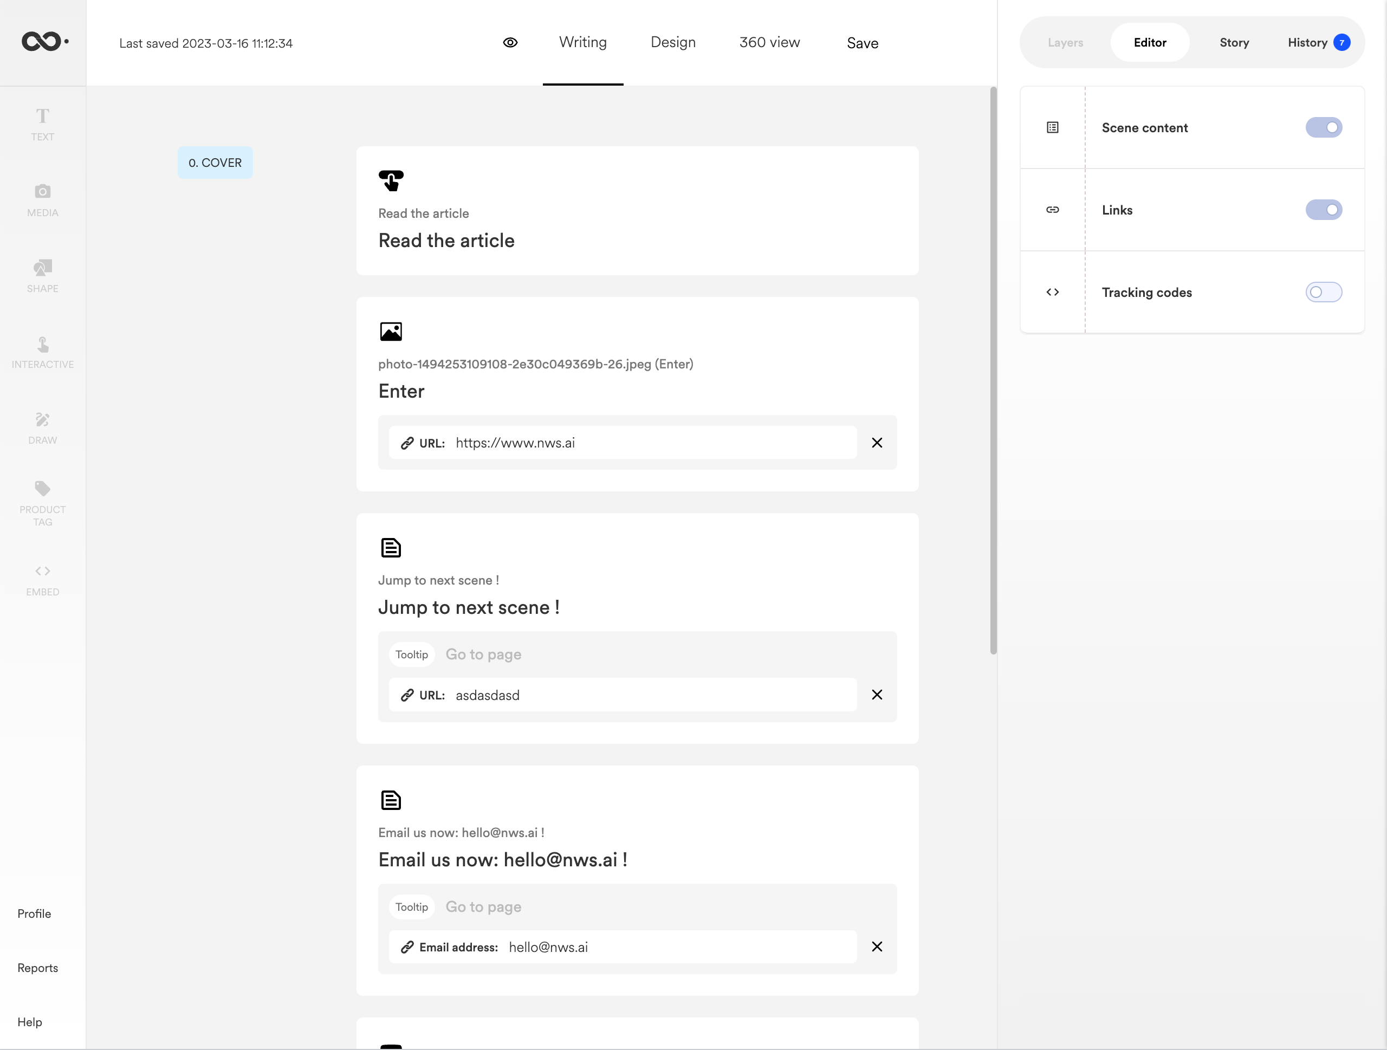The width and height of the screenshot is (1387, 1050).
Task: Click the Last saved timestamp text
Action: coord(206,43)
